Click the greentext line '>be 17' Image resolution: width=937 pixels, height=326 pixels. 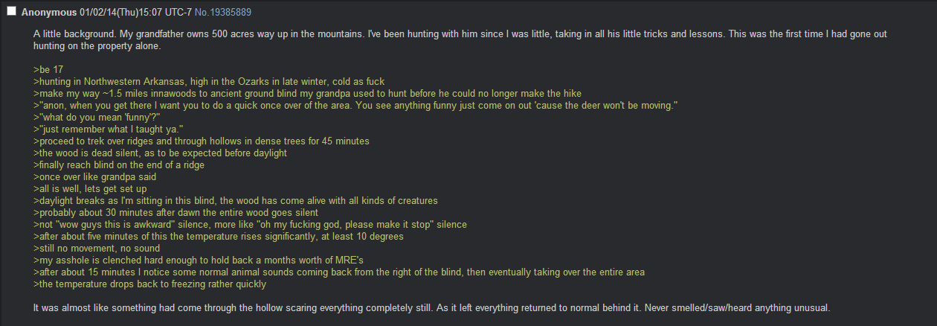[x=48, y=69]
